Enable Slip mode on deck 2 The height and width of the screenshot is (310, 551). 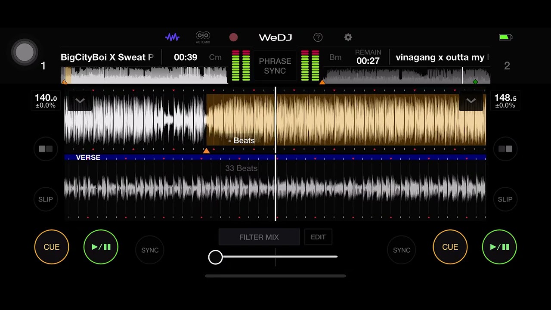[x=505, y=199]
